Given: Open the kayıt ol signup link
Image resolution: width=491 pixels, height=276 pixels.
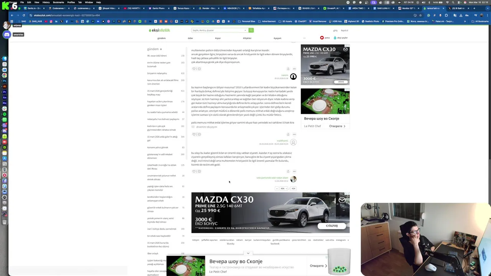Looking at the screenshot, I should 344,30.
